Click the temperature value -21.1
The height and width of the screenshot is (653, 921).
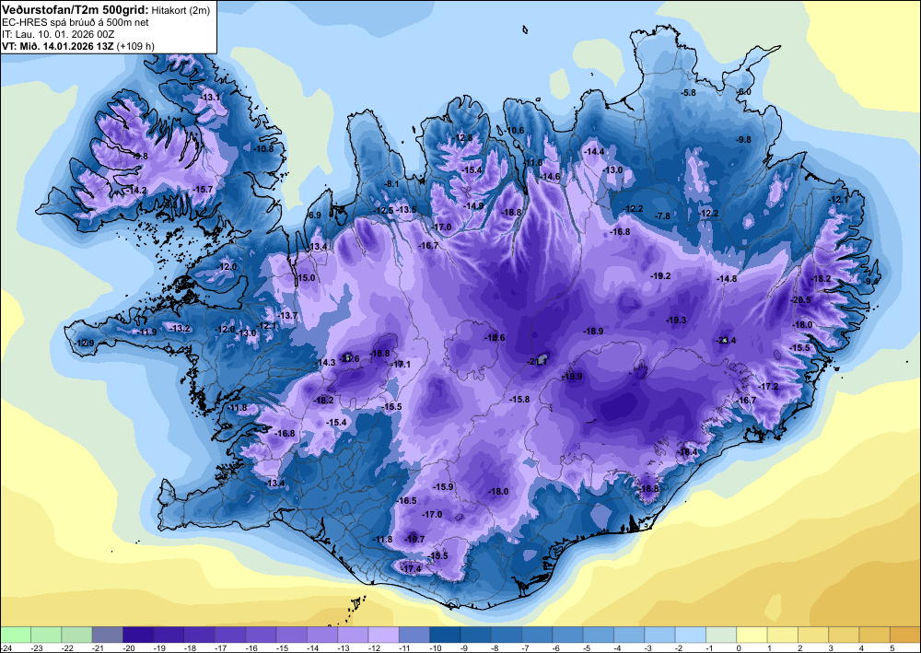point(537,362)
